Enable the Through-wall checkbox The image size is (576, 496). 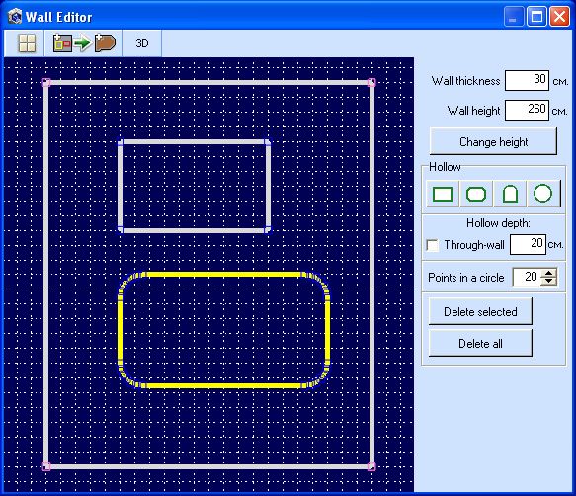(432, 245)
